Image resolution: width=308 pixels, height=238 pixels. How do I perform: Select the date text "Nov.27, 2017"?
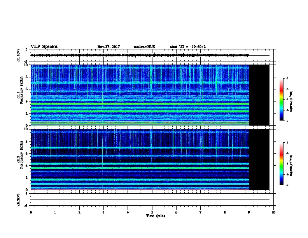(108, 47)
